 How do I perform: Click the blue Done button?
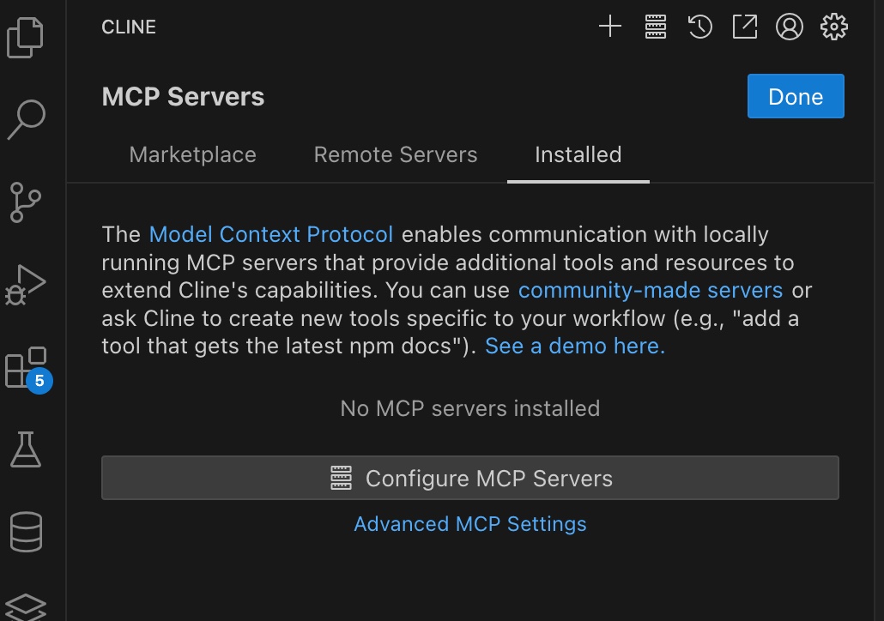796,96
